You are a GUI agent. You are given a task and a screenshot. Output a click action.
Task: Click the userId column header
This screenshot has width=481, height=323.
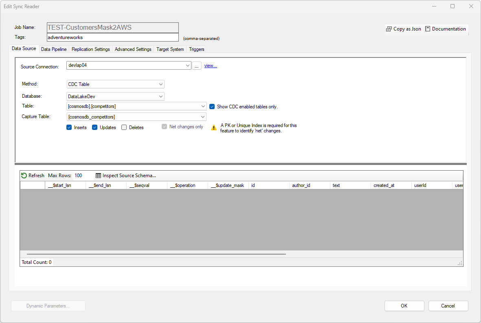pyautogui.click(x=432, y=185)
